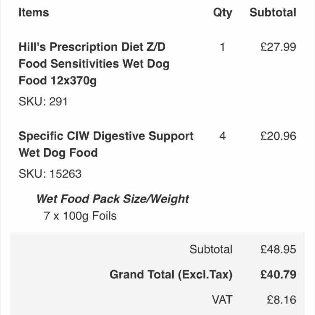Open Hill's Prescription Diet Z/D product name

[x=94, y=64]
